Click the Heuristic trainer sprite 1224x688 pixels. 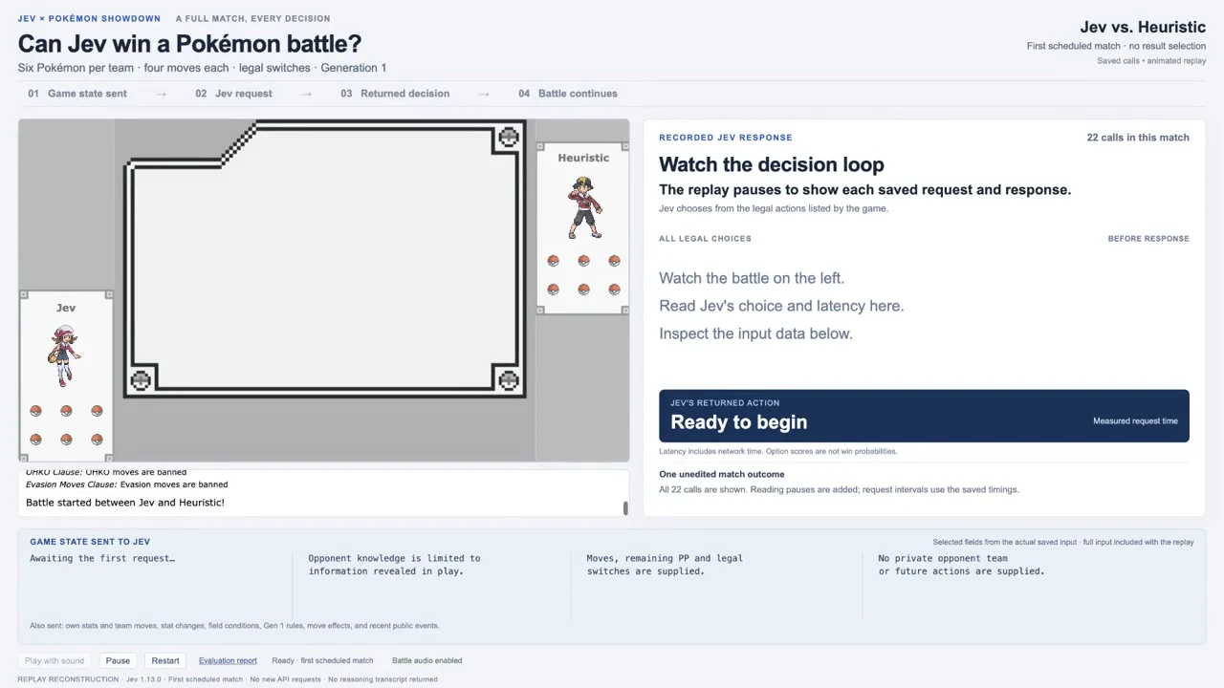click(x=584, y=207)
